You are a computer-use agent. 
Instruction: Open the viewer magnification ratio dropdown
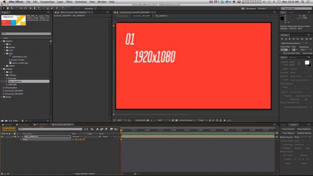(122, 120)
